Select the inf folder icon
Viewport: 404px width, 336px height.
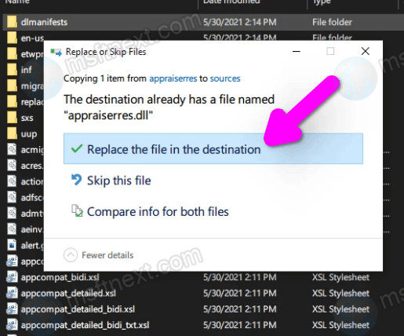pyautogui.click(x=12, y=70)
